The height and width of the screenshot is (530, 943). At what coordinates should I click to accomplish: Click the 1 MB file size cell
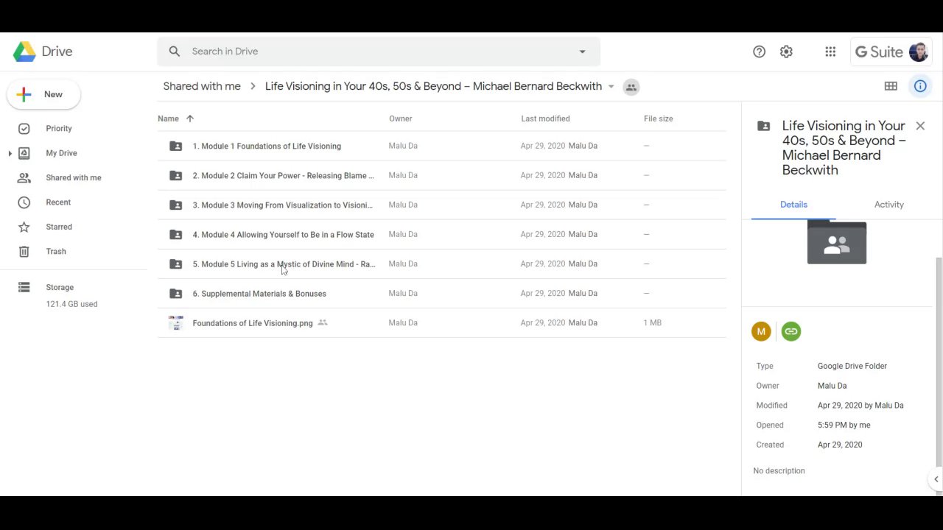tap(652, 322)
